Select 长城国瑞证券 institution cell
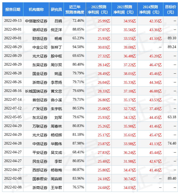The image size is (178, 194). coord(36,91)
